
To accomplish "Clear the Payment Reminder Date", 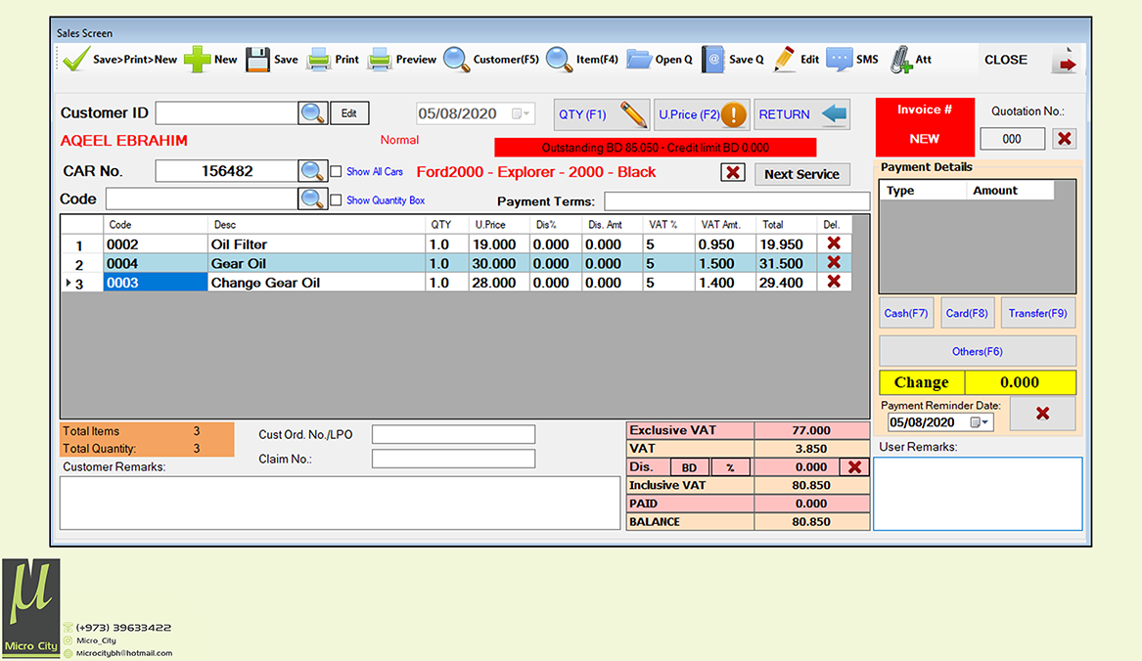I will [x=1042, y=414].
